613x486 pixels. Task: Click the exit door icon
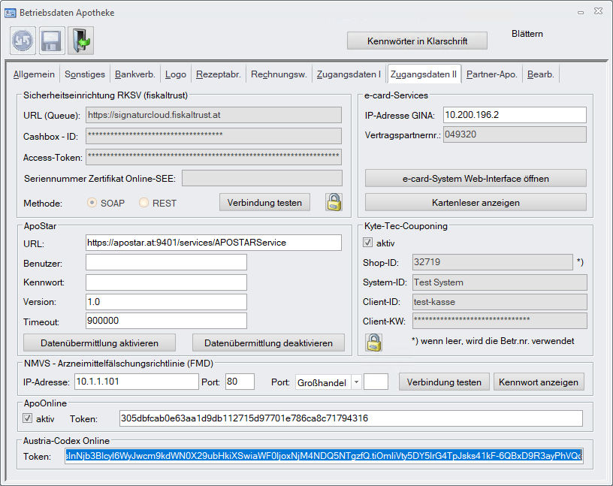tap(81, 41)
